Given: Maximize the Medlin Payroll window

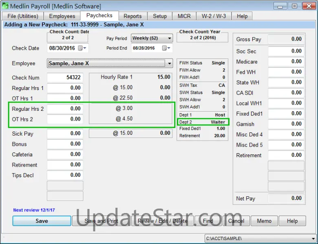Looking at the screenshot, I should tap(294, 6).
